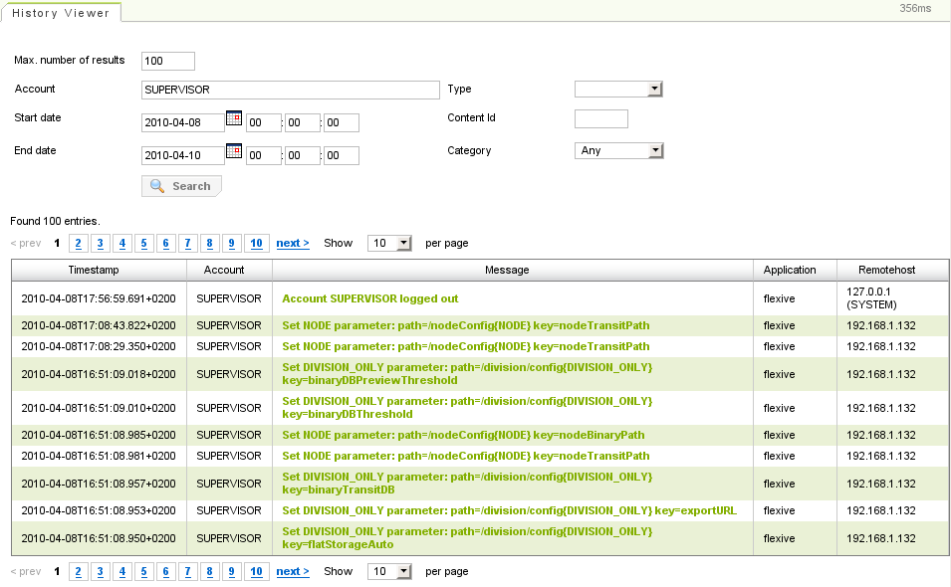Go to page 4 in top pagination
Screen dimensions: 951x587
[121, 243]
